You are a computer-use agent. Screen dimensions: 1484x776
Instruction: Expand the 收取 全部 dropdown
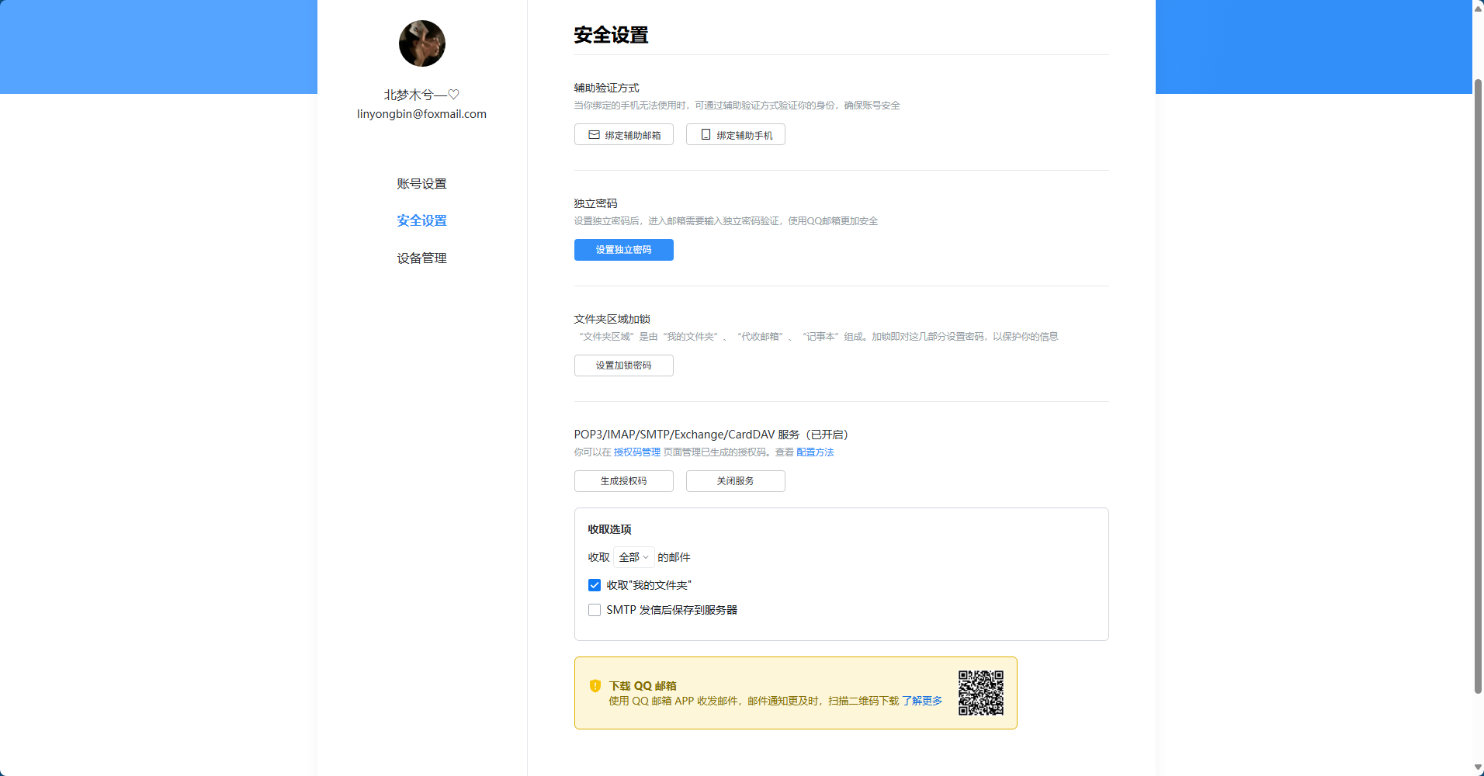(633, 557)
